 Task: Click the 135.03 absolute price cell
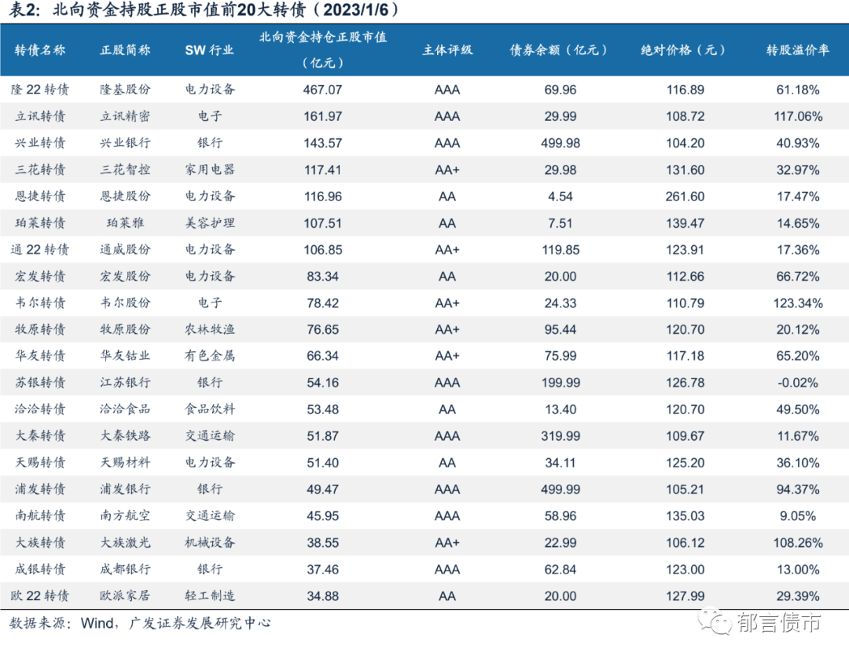[685, 516]
